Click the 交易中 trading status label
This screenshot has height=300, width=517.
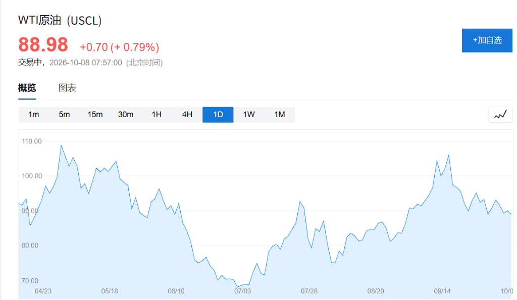[x=30, y=63]
